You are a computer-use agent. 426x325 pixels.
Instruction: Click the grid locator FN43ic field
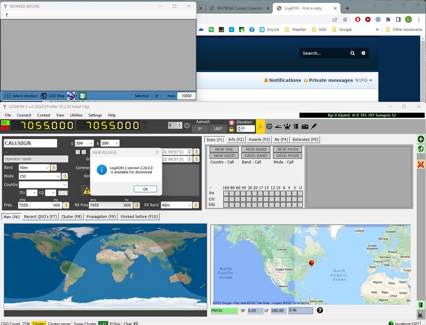224,310
